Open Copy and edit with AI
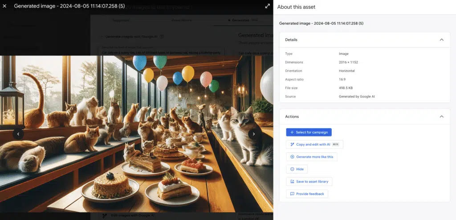Viewport: 456px width, 220px height. [315, 144]
